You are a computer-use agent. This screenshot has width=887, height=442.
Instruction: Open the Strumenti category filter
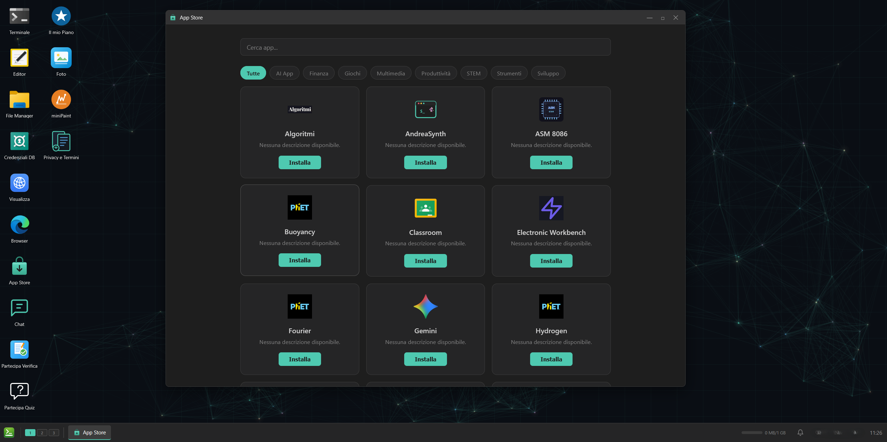tap(509, 73)
